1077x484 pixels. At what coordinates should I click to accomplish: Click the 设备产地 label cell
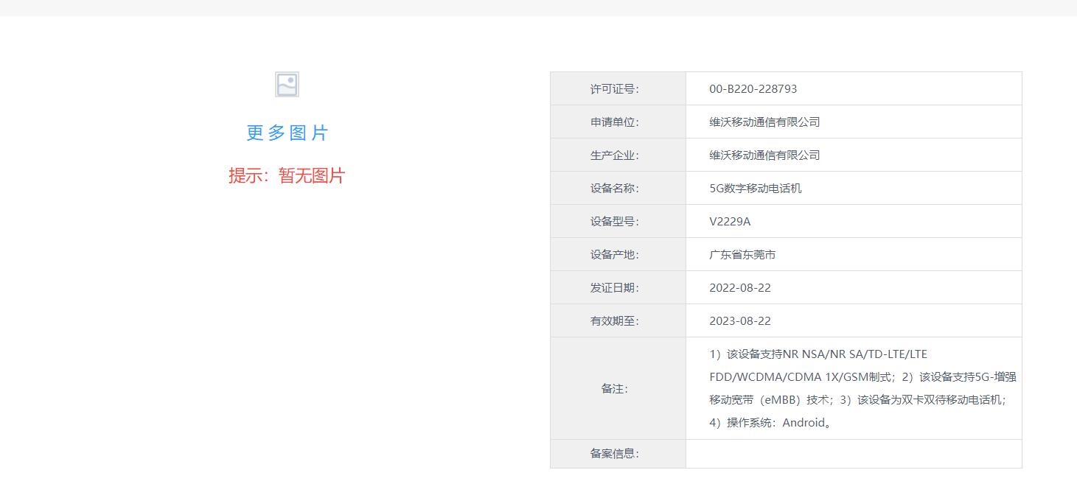618,254
